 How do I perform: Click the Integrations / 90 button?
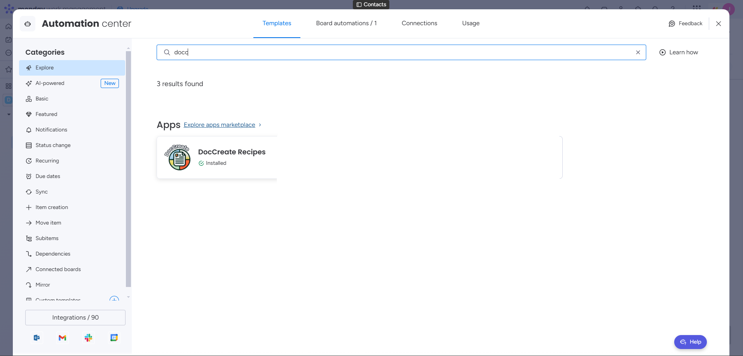click(75, 318)
